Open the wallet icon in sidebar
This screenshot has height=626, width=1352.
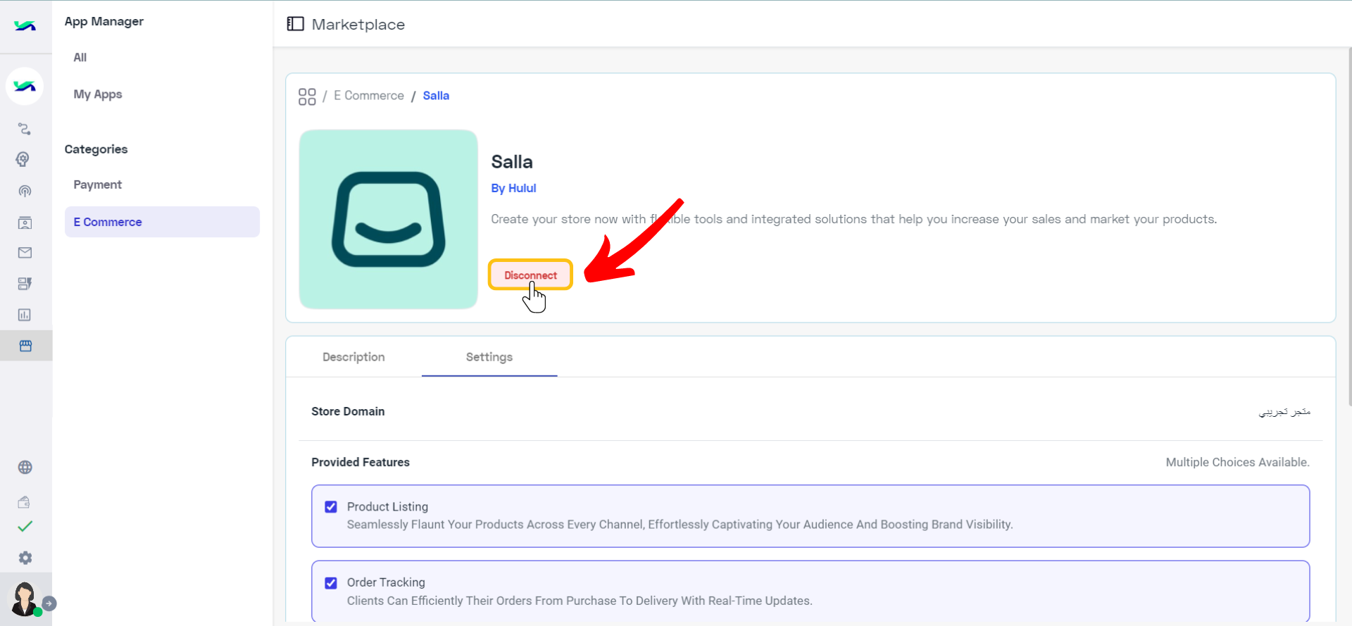pyautogui.click(x=24, y=502)
